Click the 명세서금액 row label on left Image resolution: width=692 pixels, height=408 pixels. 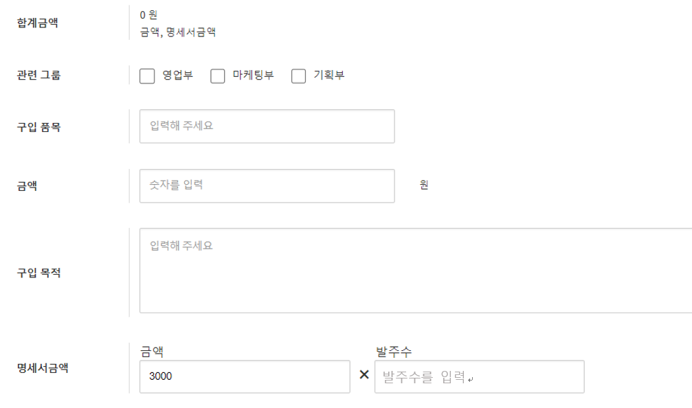[x=43, y=367]
